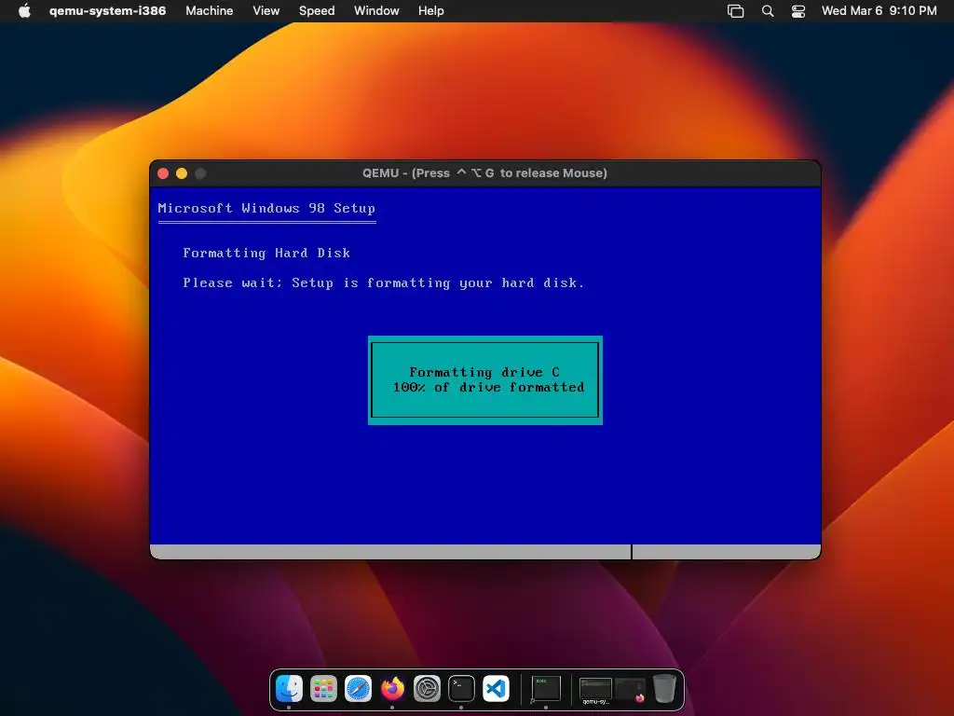Launch Finder from the Dock
This screenshot has height=716, width=954.
[x=289, y=689]
